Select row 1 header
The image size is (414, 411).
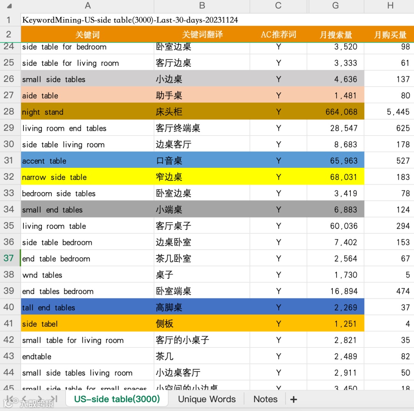pos(10,20)
